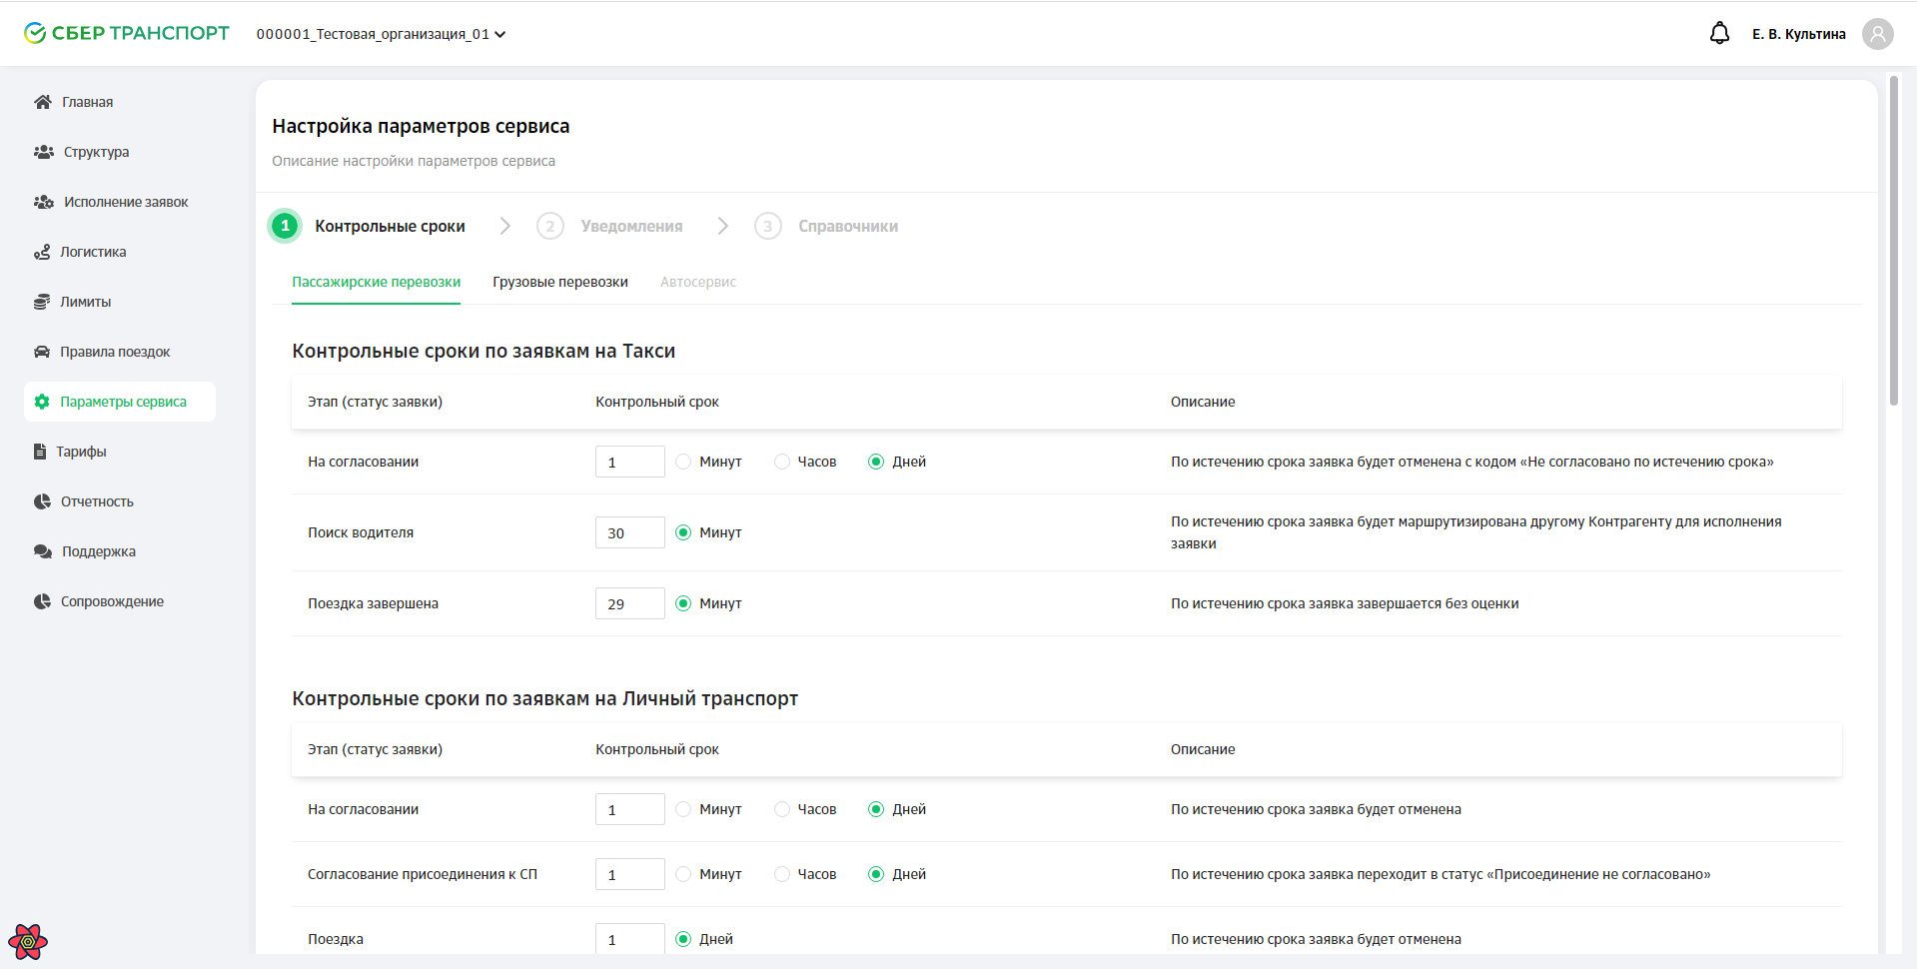Screen dimensions: 1917x969
Task: Open the organization dropdown 000001_Тестовая_организация_01
Action: [381, 34]
